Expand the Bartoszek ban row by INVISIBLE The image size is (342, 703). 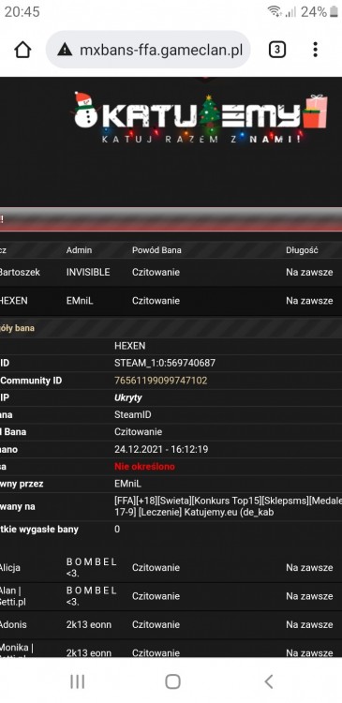pos(171,272)
